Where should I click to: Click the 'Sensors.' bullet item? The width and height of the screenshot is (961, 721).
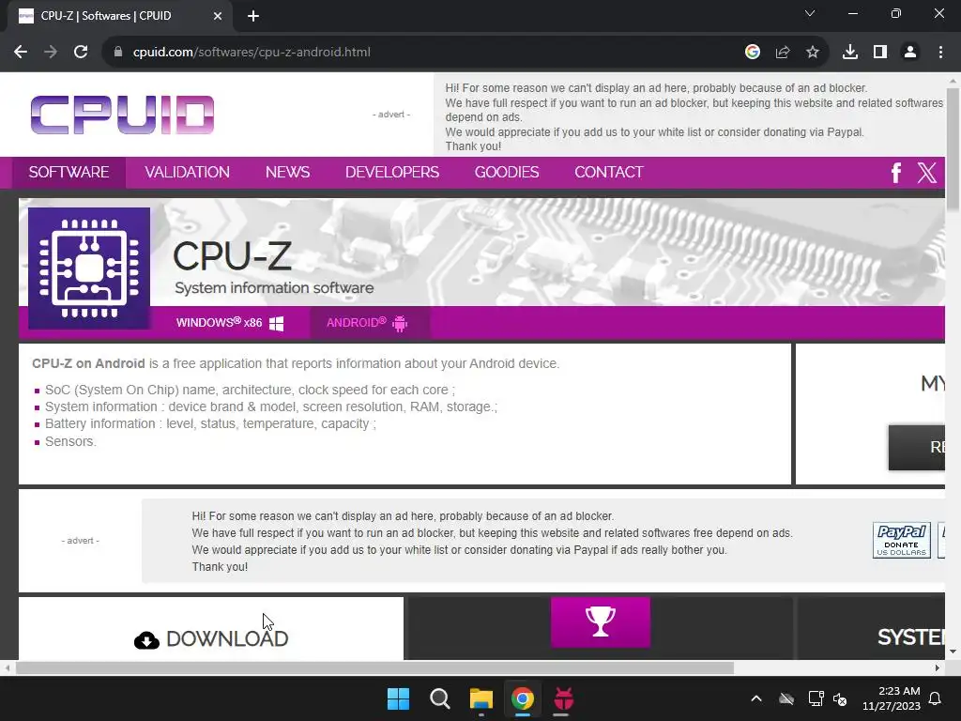click(x=70, y=441)
